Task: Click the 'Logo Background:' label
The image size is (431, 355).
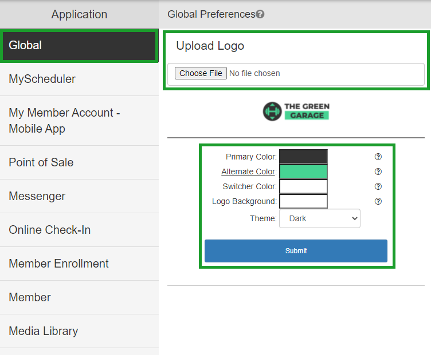Action: [x=244, y=201]
